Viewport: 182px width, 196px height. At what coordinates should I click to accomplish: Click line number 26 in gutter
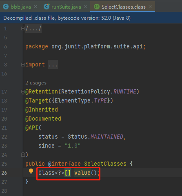coord(4,173)
